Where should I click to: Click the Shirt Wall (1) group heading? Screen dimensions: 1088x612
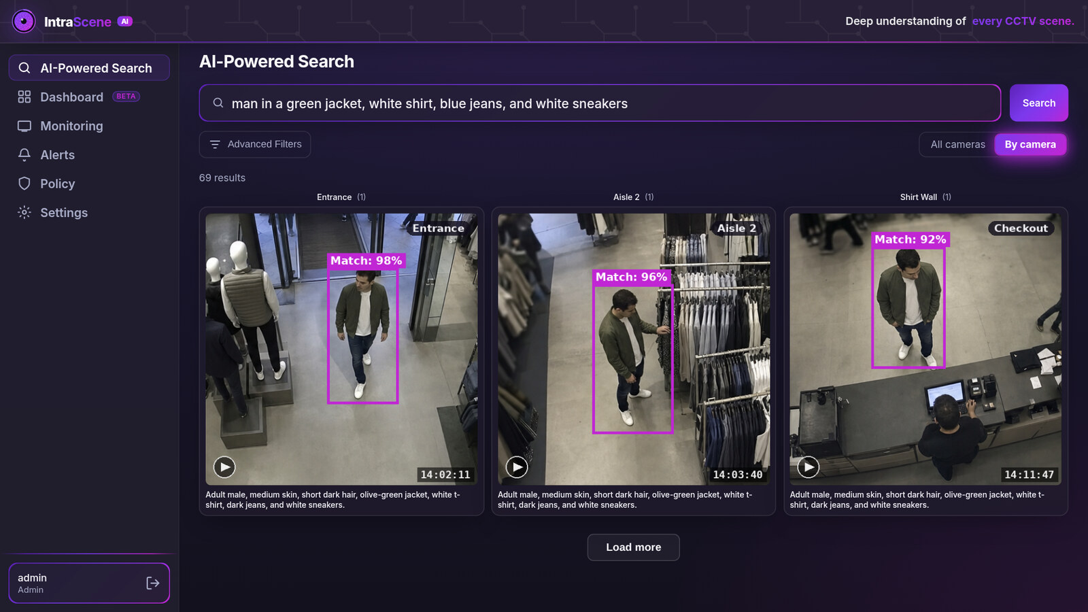(x=925, y=197)
